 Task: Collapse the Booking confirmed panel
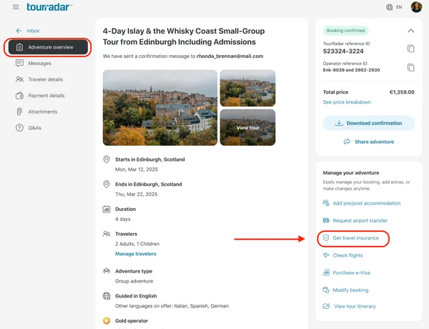[x=410, y=31]
